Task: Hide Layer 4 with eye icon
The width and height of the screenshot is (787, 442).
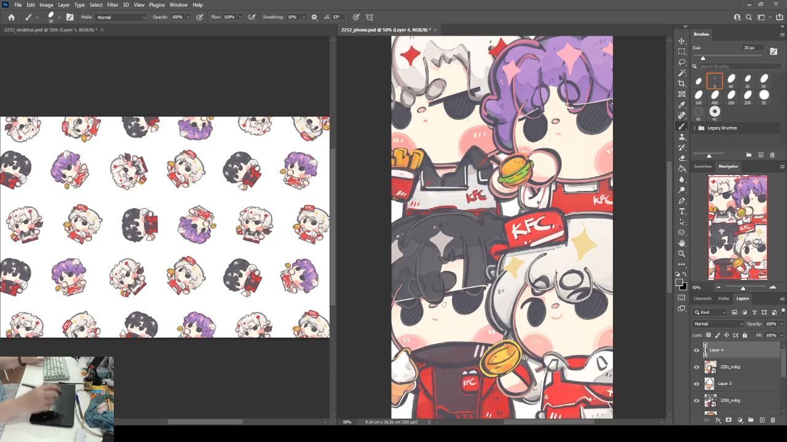Action: point(697,350)
